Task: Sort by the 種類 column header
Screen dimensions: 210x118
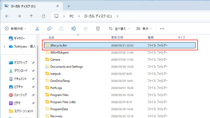Action: coord(150,37)
